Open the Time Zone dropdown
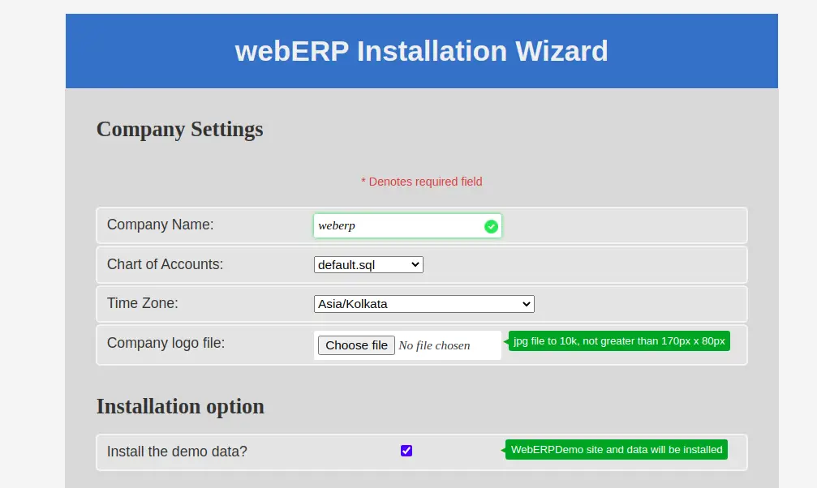 click(x=424, y=304)
